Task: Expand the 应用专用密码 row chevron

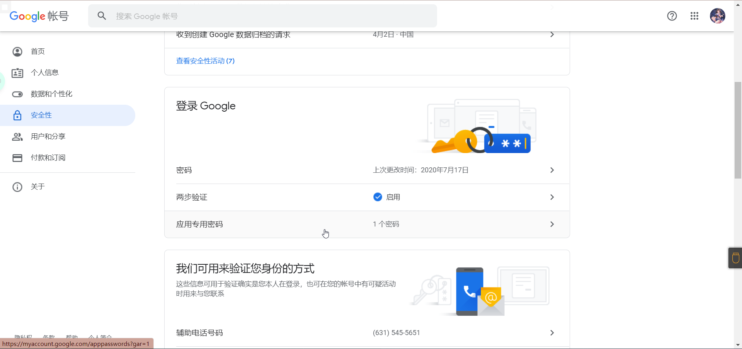Action: click(x=552, y=224)
